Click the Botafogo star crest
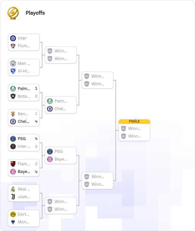The height and width of the screenshot is (231, 195). (x=13, y=96)
